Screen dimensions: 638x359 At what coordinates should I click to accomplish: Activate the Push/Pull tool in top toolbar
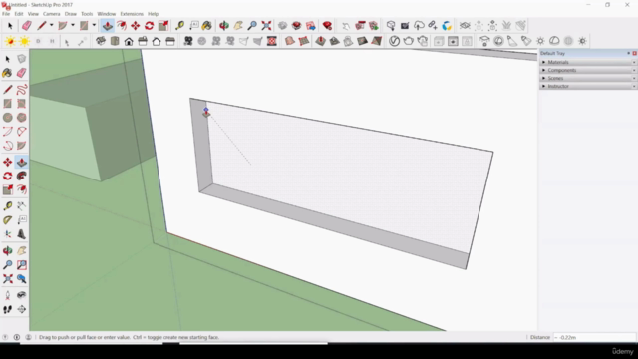coord(108,26)
